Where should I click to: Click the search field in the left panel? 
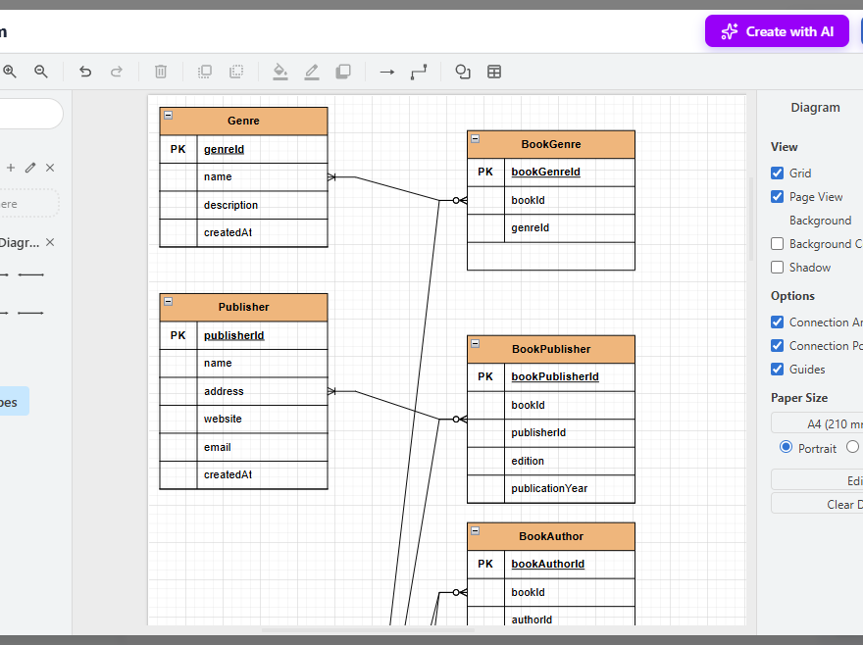point(29,114)
